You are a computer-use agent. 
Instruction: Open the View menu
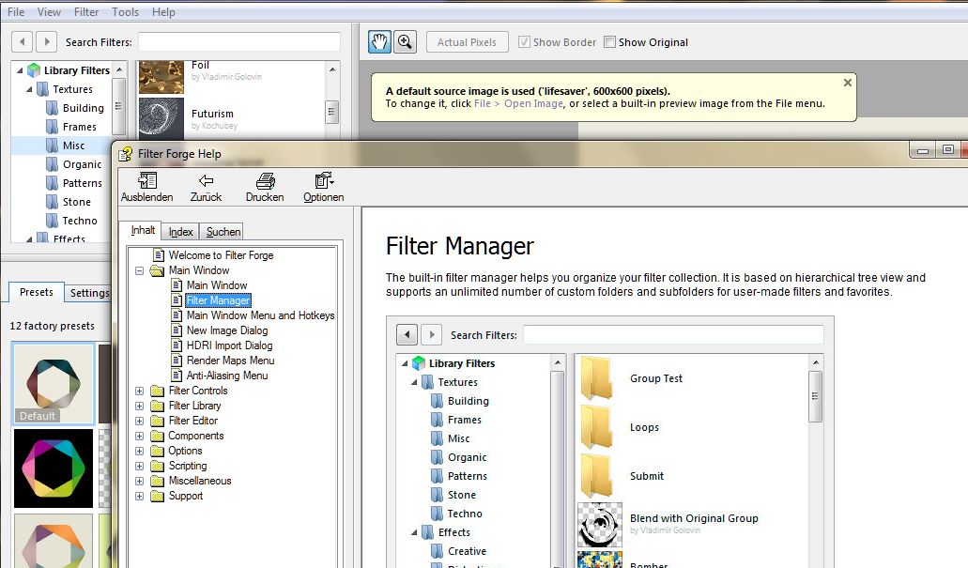(x=49, y=11)
